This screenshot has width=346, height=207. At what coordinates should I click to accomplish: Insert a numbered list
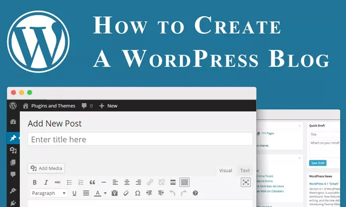click(81, 182)
